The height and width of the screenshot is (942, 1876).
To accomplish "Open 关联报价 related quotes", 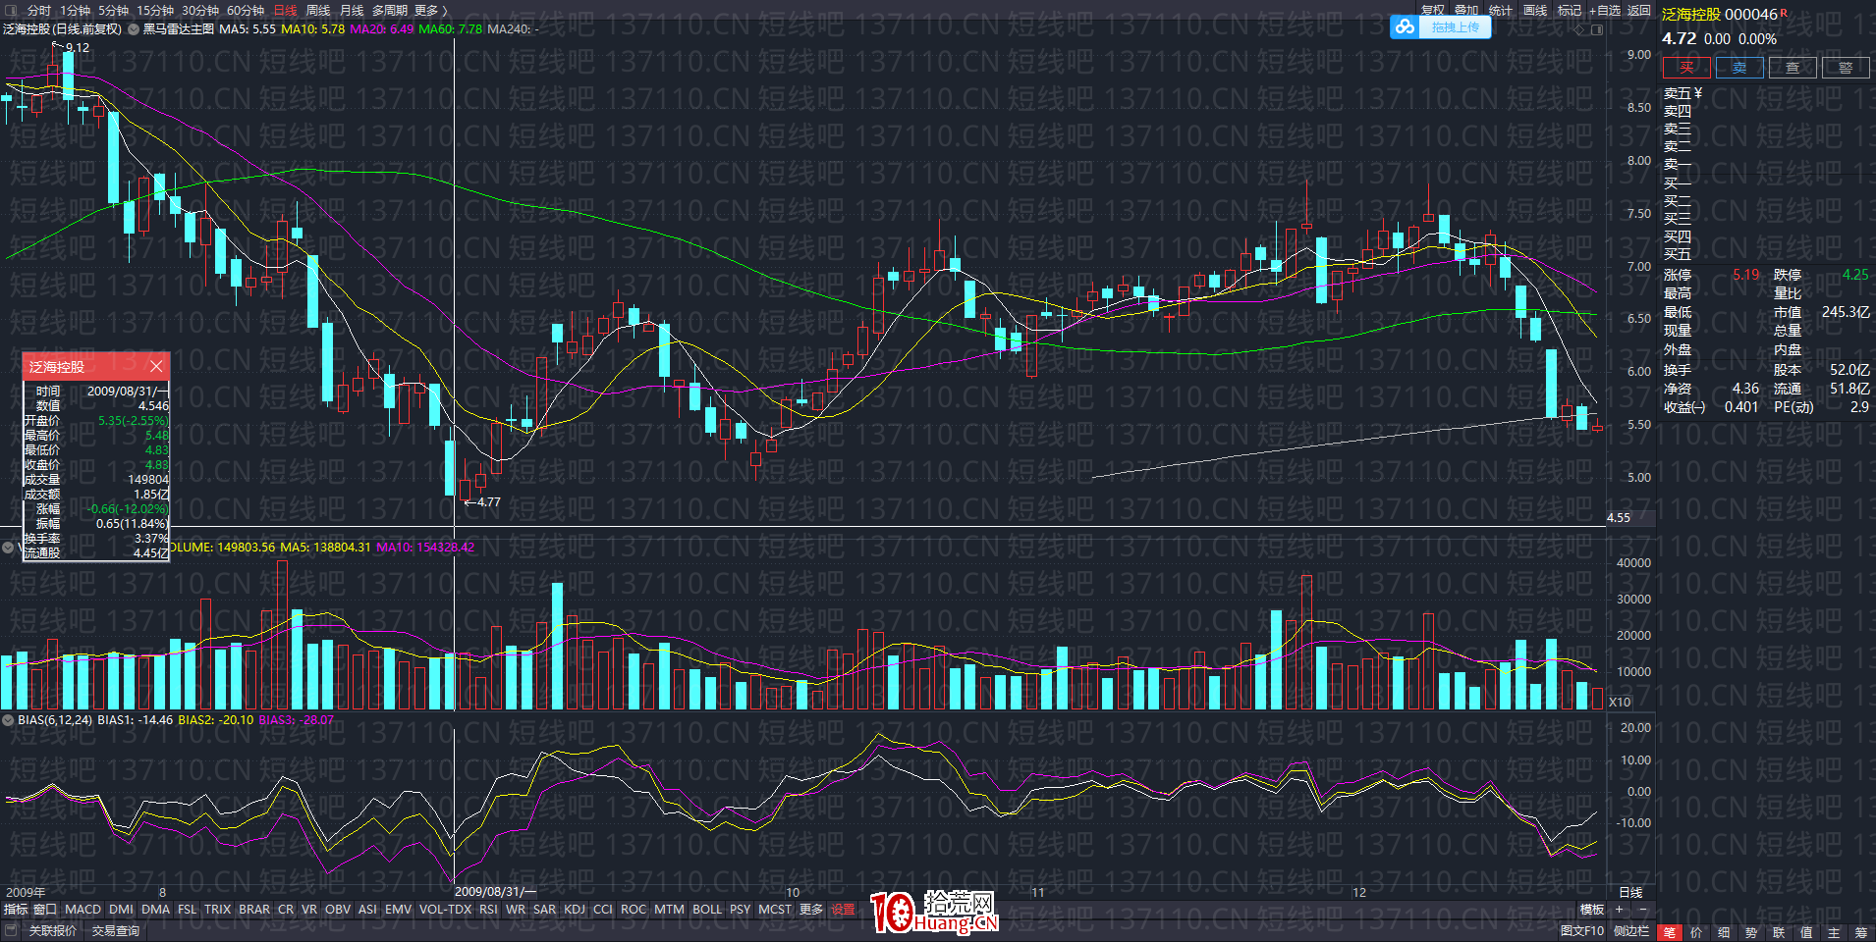I will coord(53,930).
